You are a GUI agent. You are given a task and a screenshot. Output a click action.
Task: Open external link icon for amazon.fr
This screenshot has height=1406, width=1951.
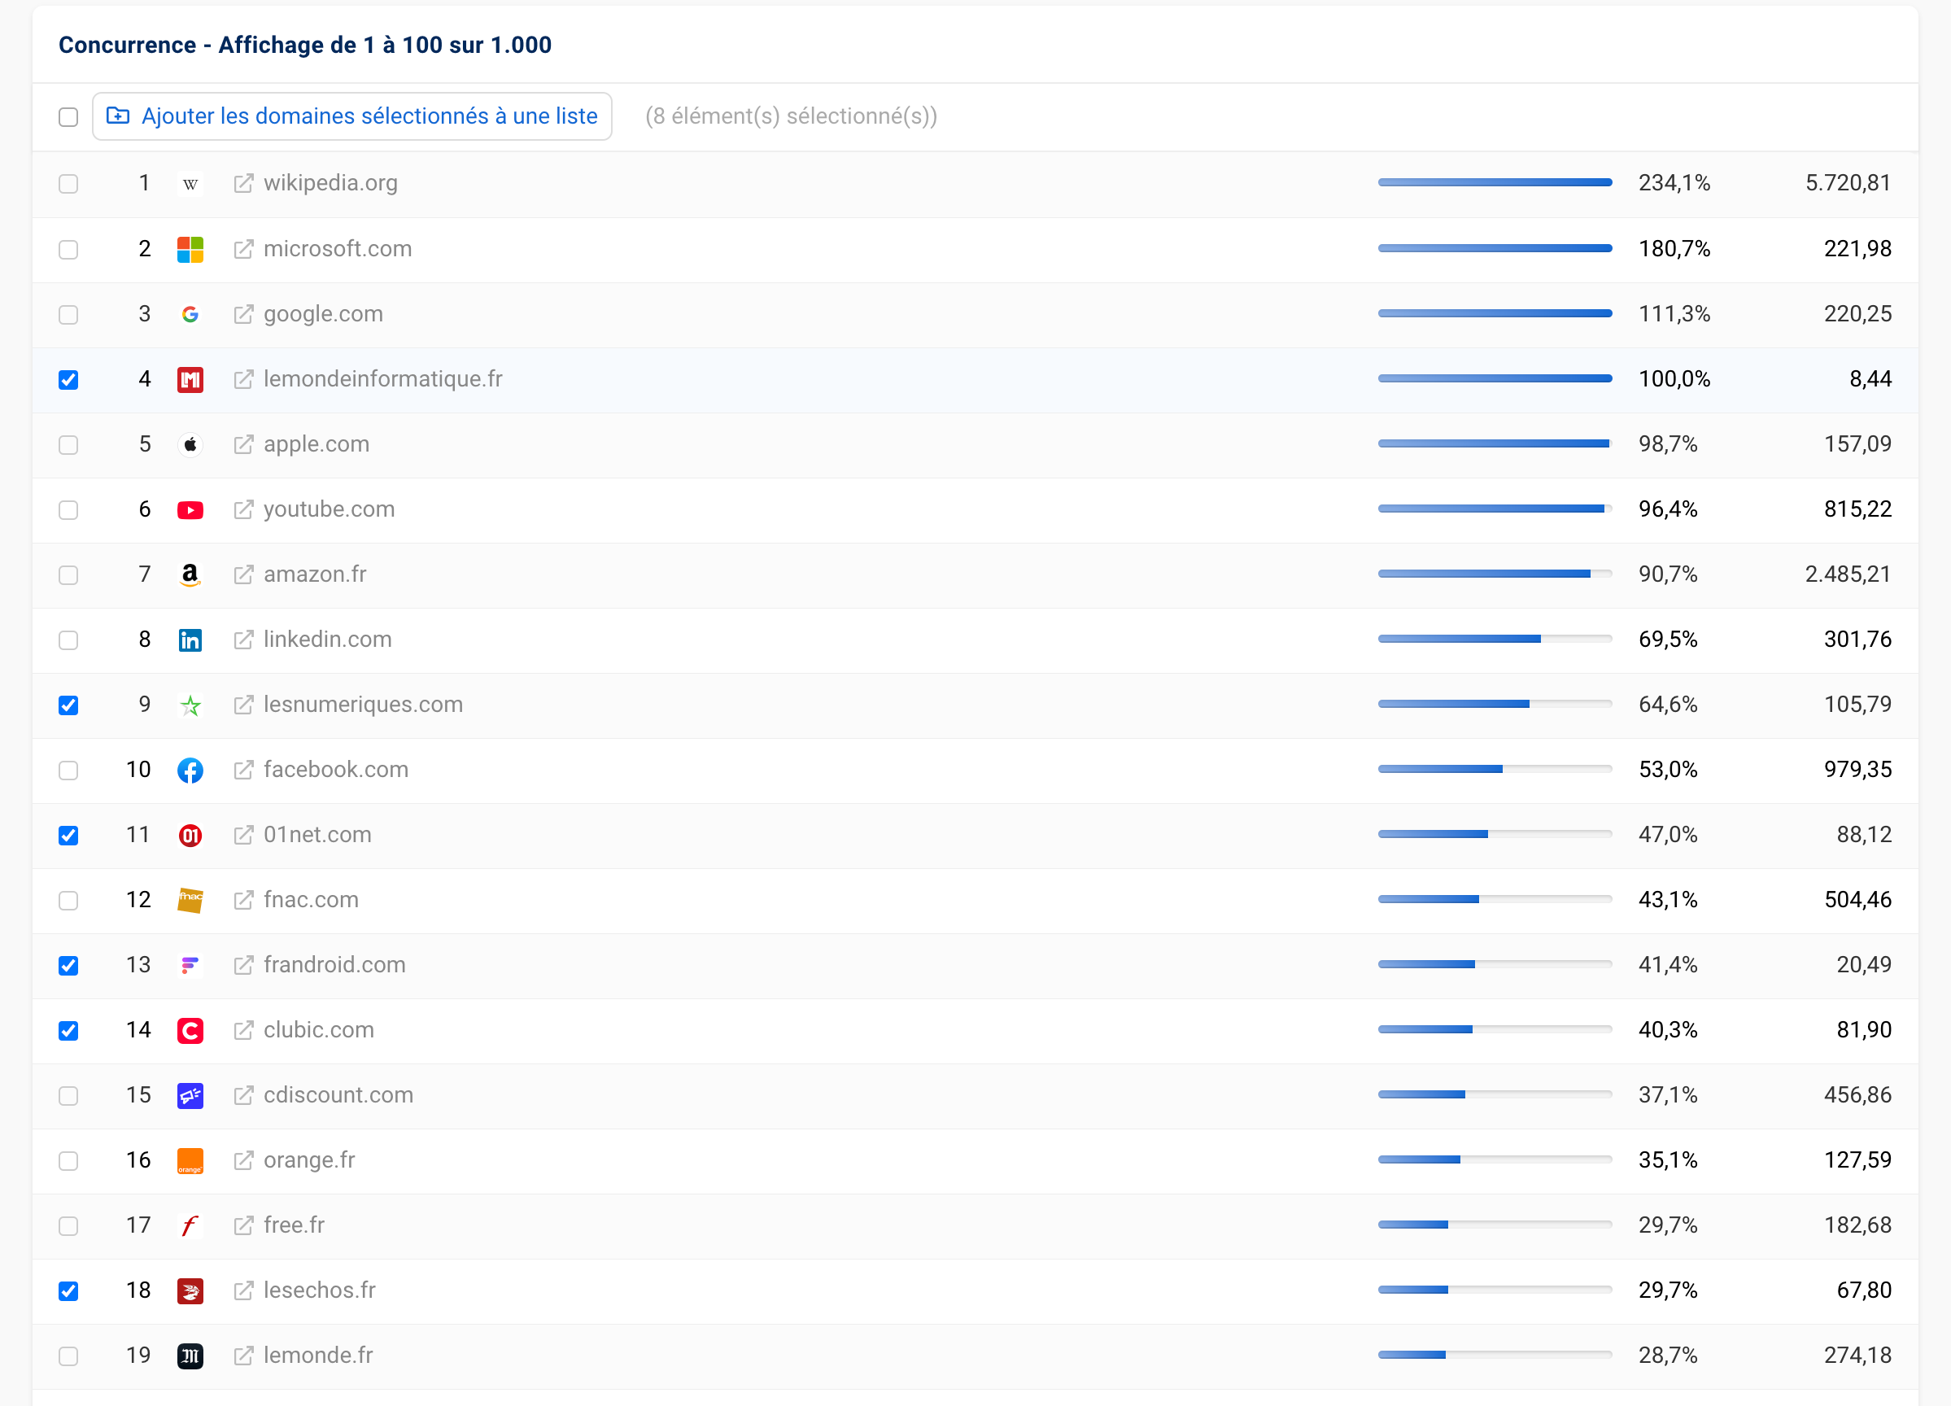pos(243,574)
